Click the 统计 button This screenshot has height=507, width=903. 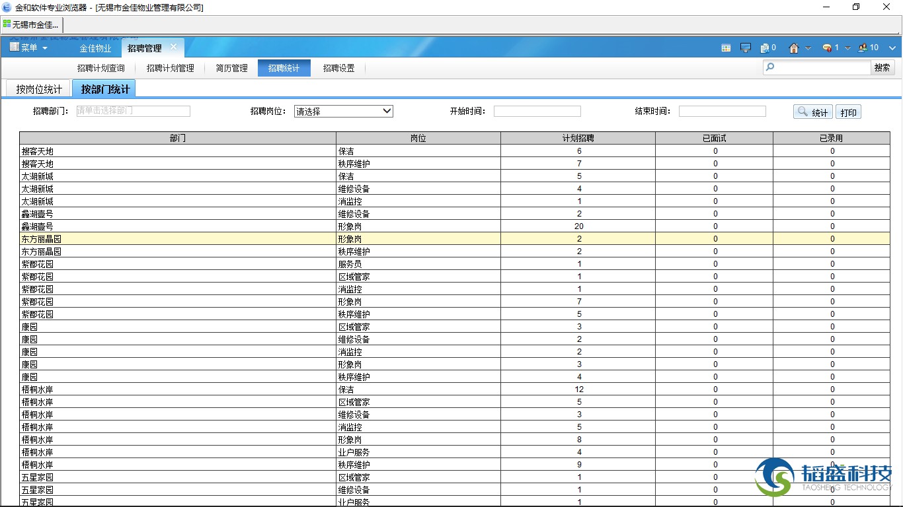click(x=812, y=112)
